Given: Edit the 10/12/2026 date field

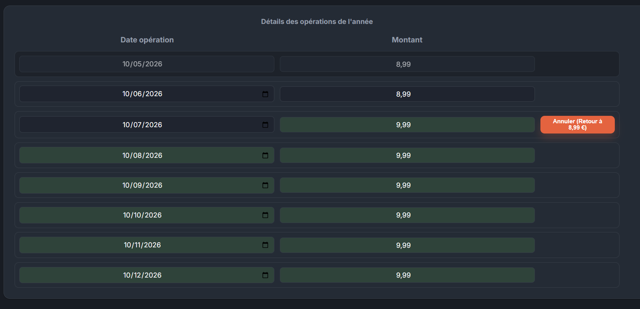Looking at the screenshot, I should click(146, 275).
